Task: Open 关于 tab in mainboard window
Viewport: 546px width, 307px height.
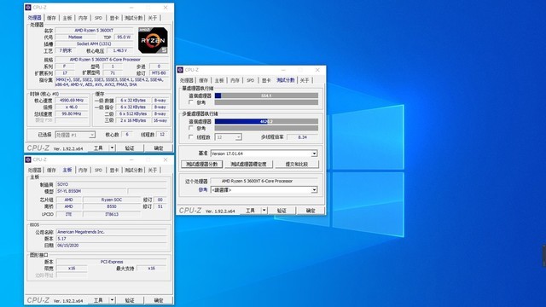Action: click(152, 170)
